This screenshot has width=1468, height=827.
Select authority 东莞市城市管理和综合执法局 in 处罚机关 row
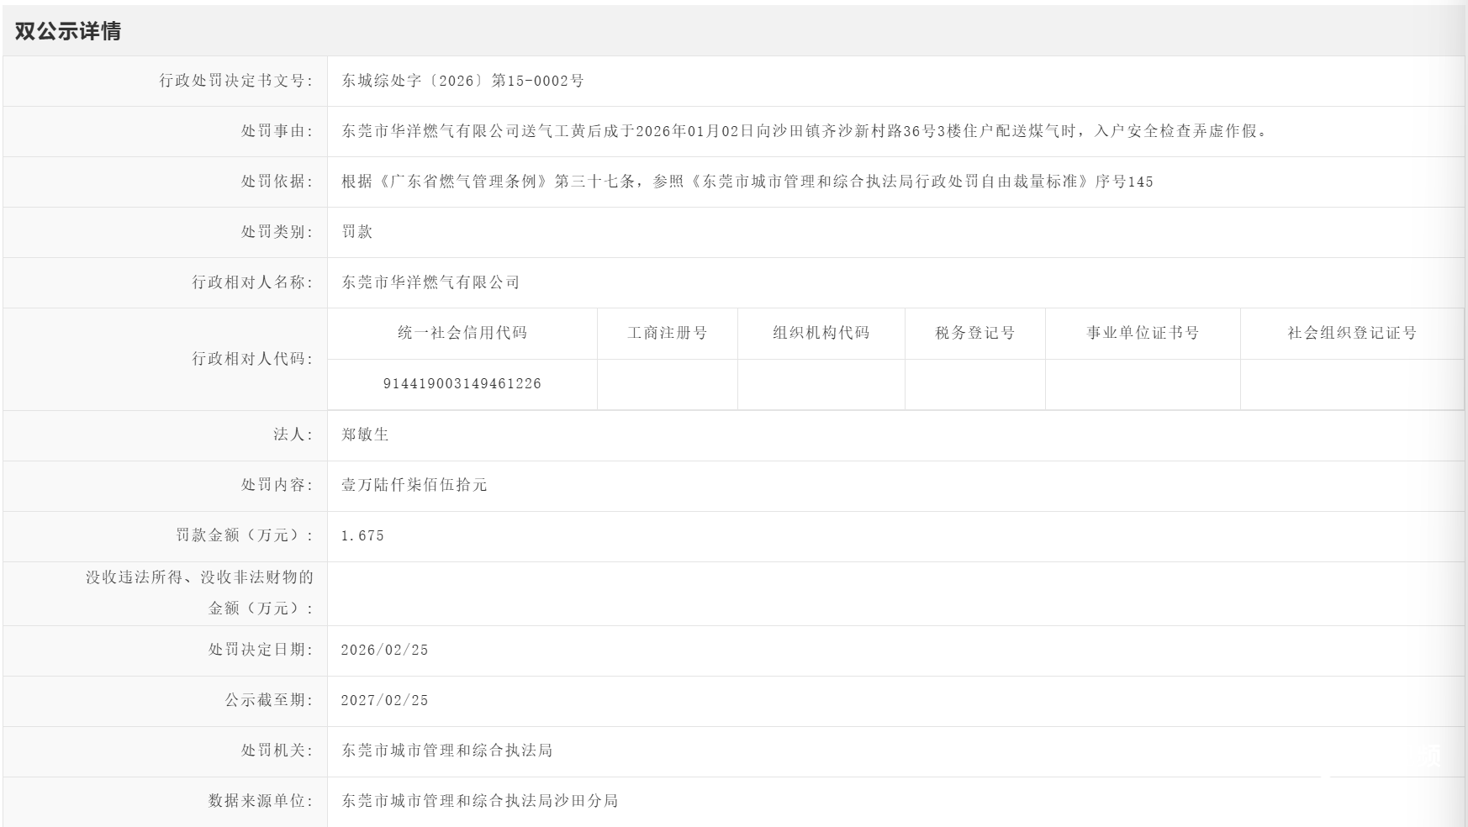tap(447, 751)
